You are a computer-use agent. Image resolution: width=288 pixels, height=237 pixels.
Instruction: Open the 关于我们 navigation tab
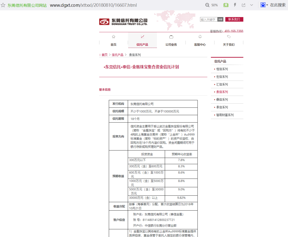point(229,45)
